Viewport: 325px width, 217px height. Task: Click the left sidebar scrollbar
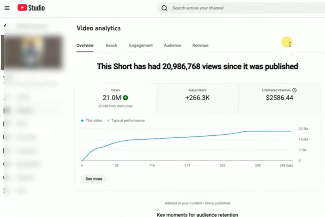(2, 53)
